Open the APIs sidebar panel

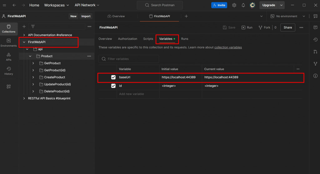tap(8, 57)
